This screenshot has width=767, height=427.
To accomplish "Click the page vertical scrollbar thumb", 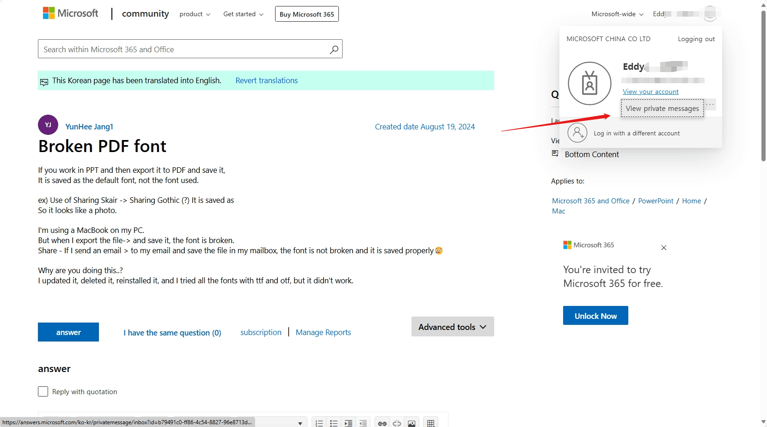I will pyautogui.click(x=763, y=85).
